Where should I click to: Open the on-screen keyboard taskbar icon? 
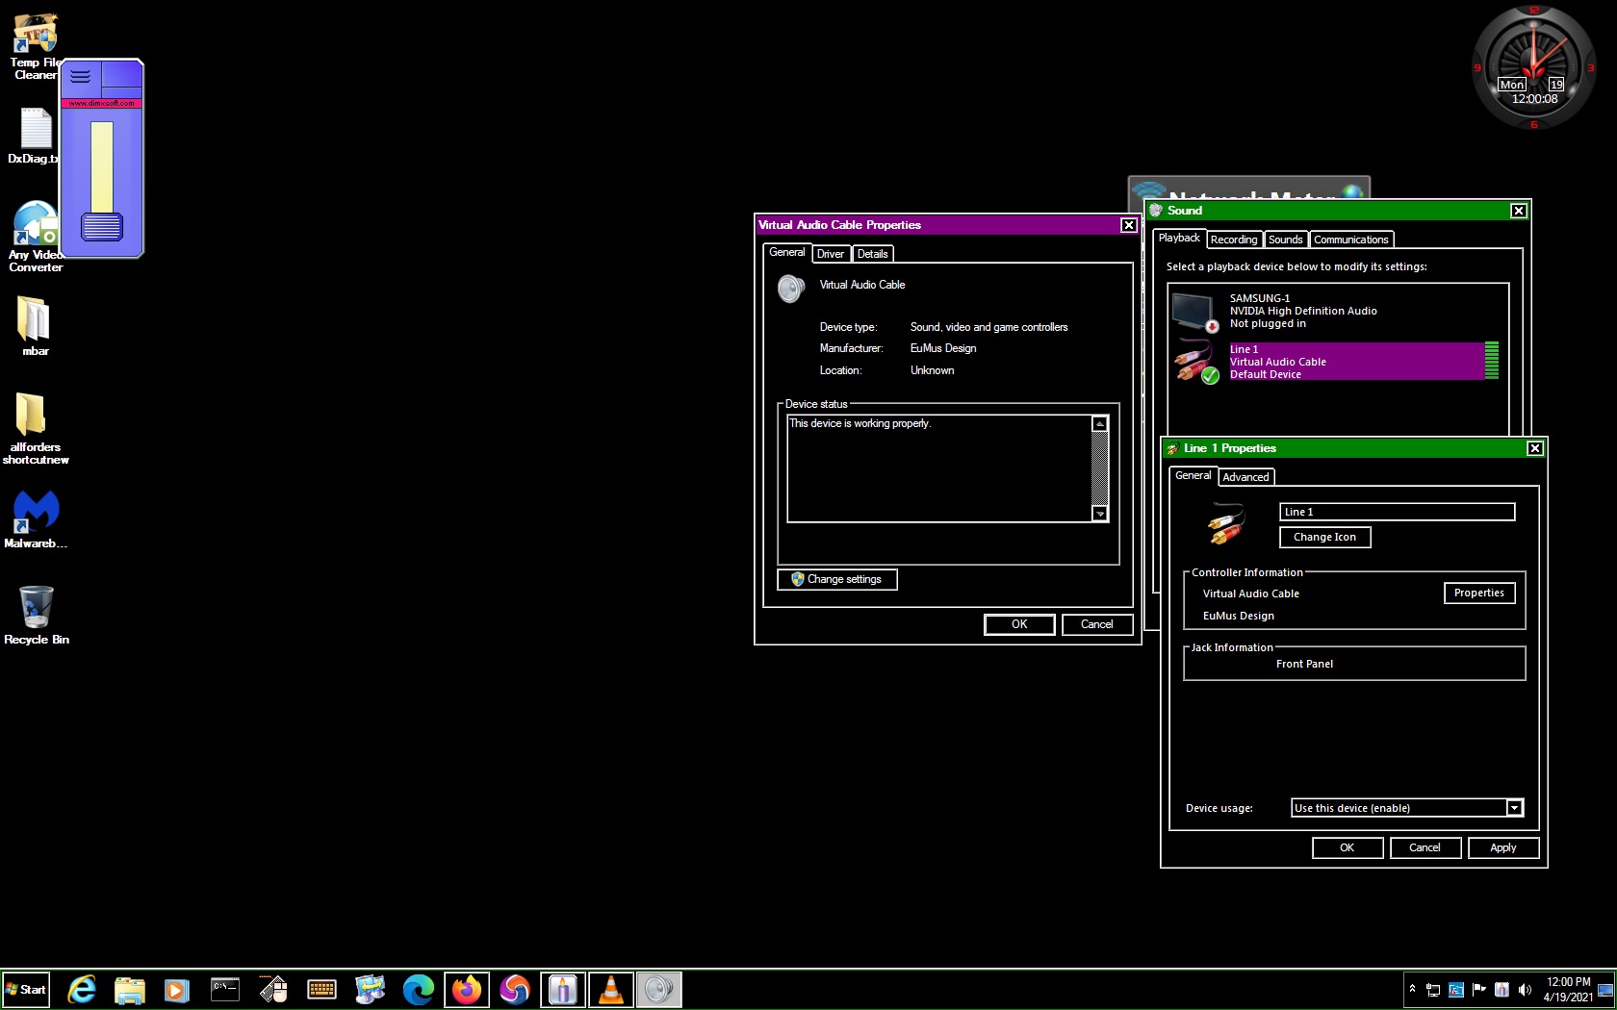pos(321,989)
